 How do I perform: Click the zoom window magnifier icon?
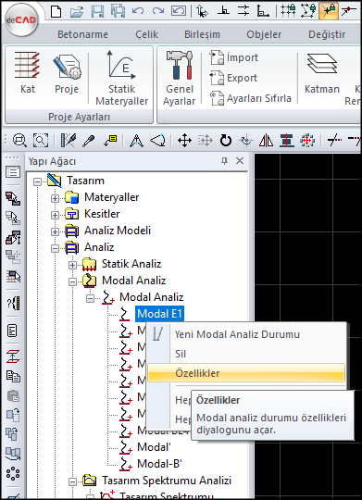click(x=41, y=141)
